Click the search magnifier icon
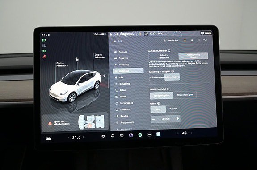 pos(114,41)
